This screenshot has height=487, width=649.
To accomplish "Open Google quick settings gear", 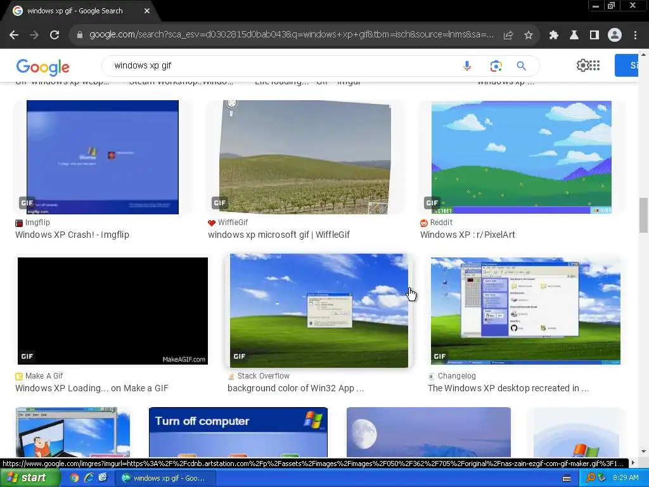I will point(582,65).
